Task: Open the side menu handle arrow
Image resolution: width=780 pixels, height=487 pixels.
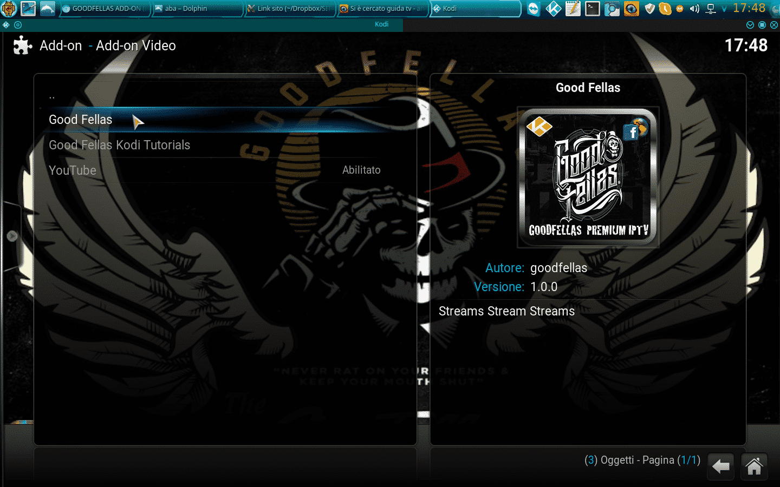Action: 12,236
